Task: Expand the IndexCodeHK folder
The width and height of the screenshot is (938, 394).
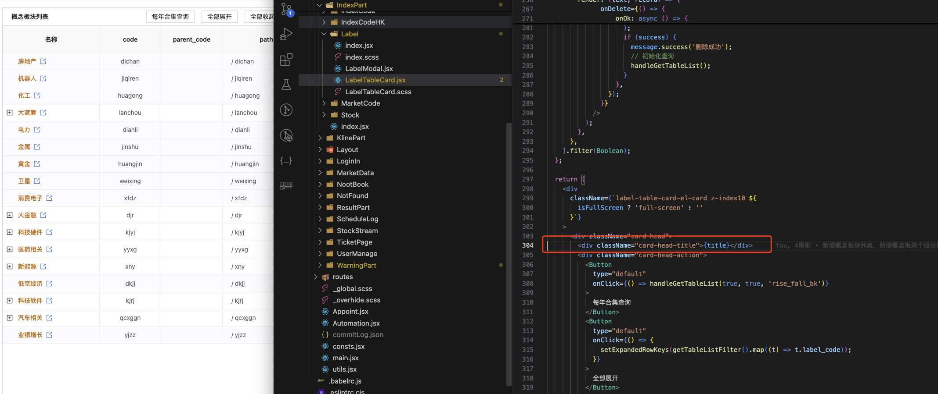Action: point(324,22)
